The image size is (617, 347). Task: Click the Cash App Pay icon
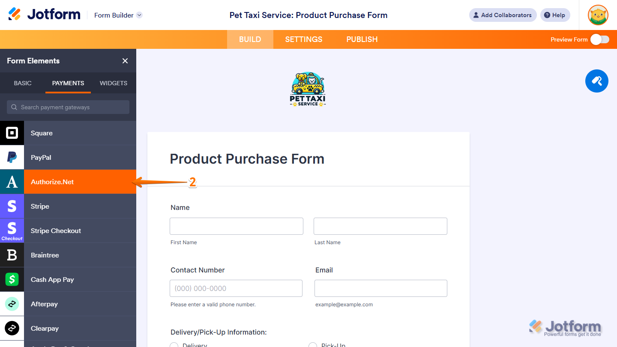point(12,280)
